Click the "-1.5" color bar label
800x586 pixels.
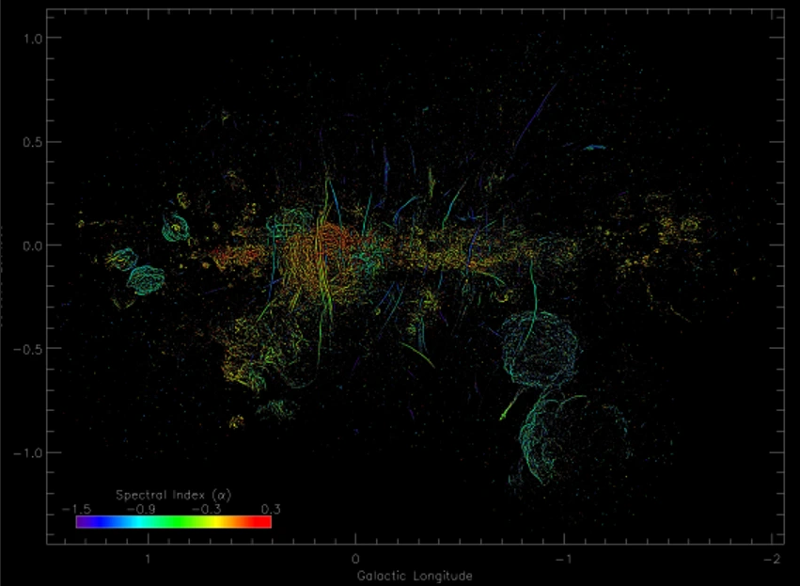76,509
